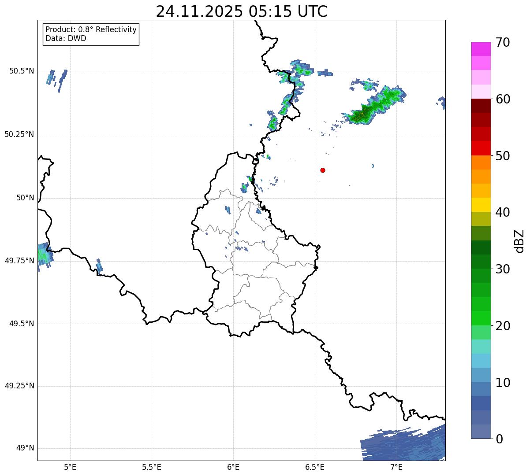Click the large green echo northeast of the red dot
Viewport: 530px width, 476px height.
click(375, 106)
